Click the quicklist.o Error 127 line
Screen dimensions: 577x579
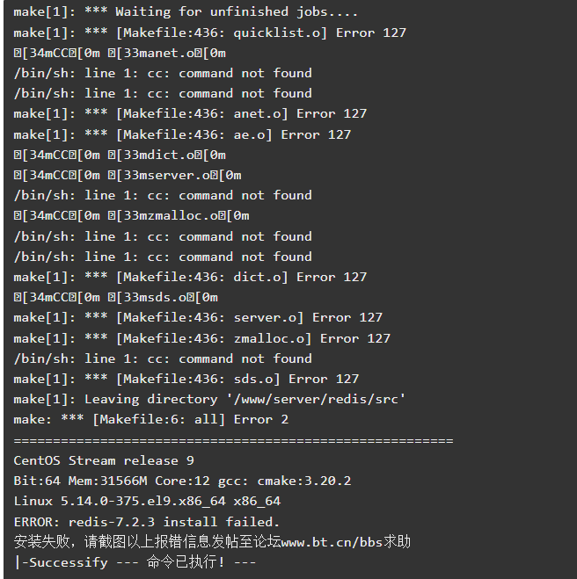(209, 33)
